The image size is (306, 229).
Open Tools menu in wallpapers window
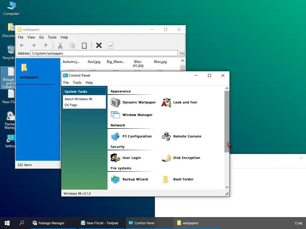tap(52, 37)
